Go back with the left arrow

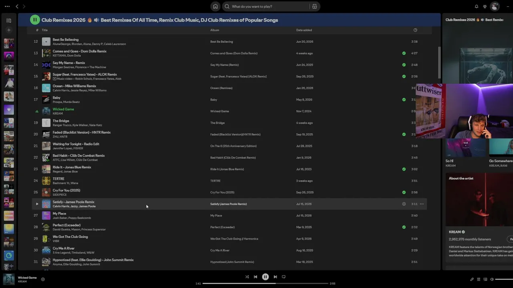point(17,6)
